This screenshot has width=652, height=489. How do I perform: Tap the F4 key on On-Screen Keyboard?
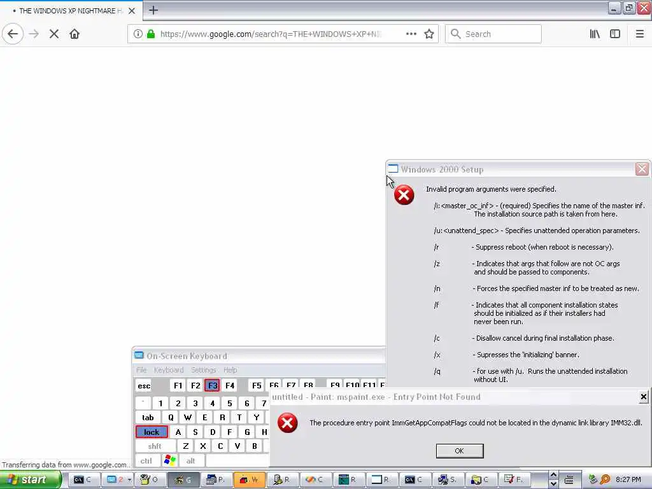pos(229,385)
